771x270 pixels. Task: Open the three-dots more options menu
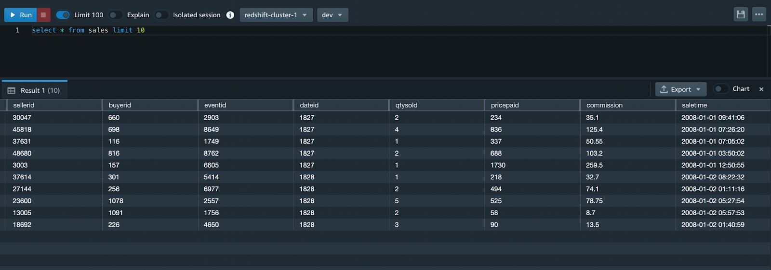coord(759,14)
